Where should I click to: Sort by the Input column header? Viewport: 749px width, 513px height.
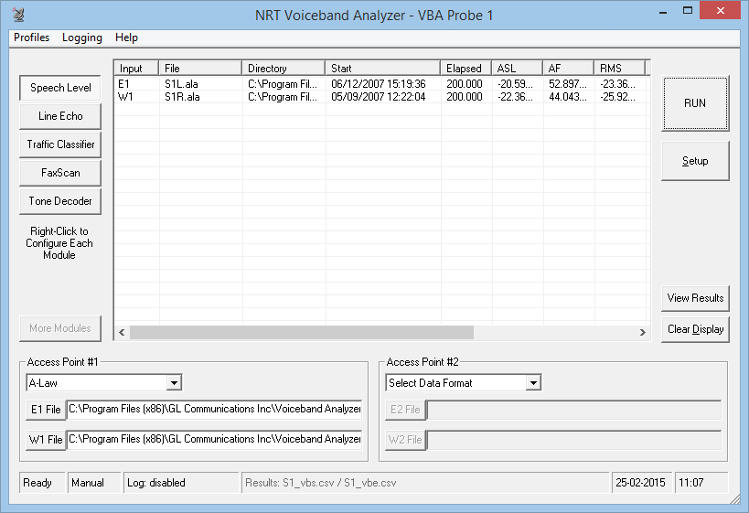[136, 69]
